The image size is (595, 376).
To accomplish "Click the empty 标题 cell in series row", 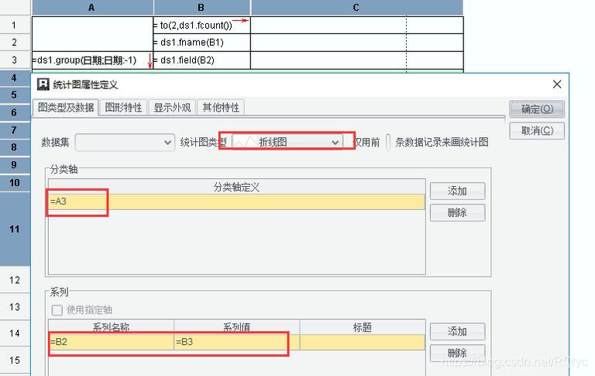I will 363,342.
